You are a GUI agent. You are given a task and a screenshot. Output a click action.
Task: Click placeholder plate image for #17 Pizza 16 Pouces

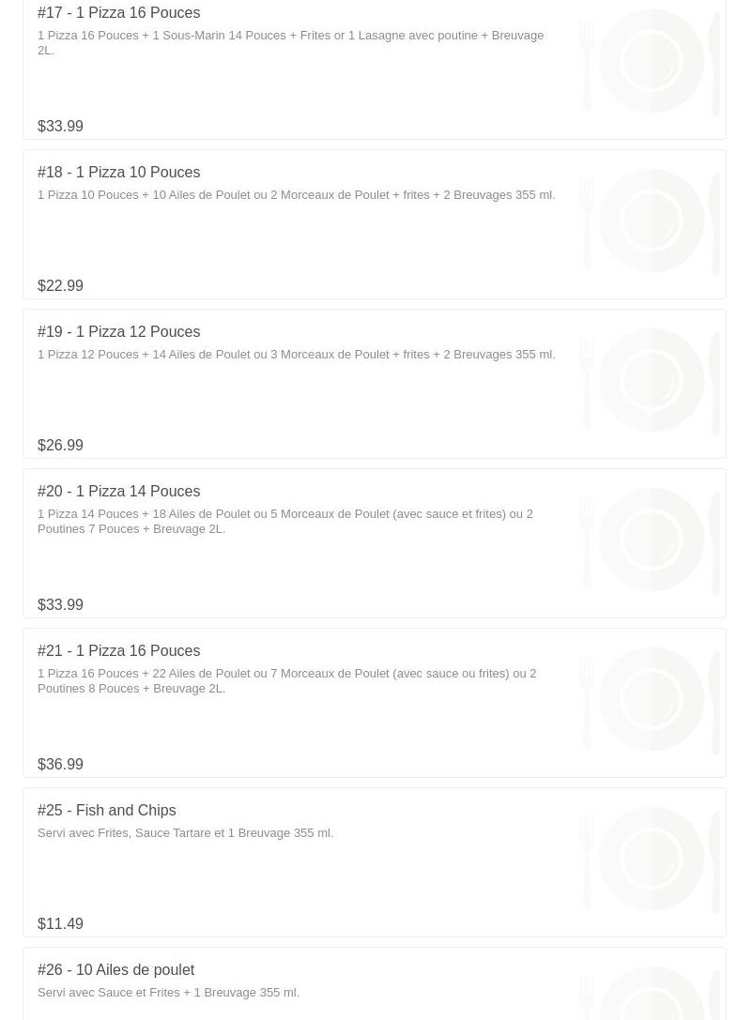(651, 62)
